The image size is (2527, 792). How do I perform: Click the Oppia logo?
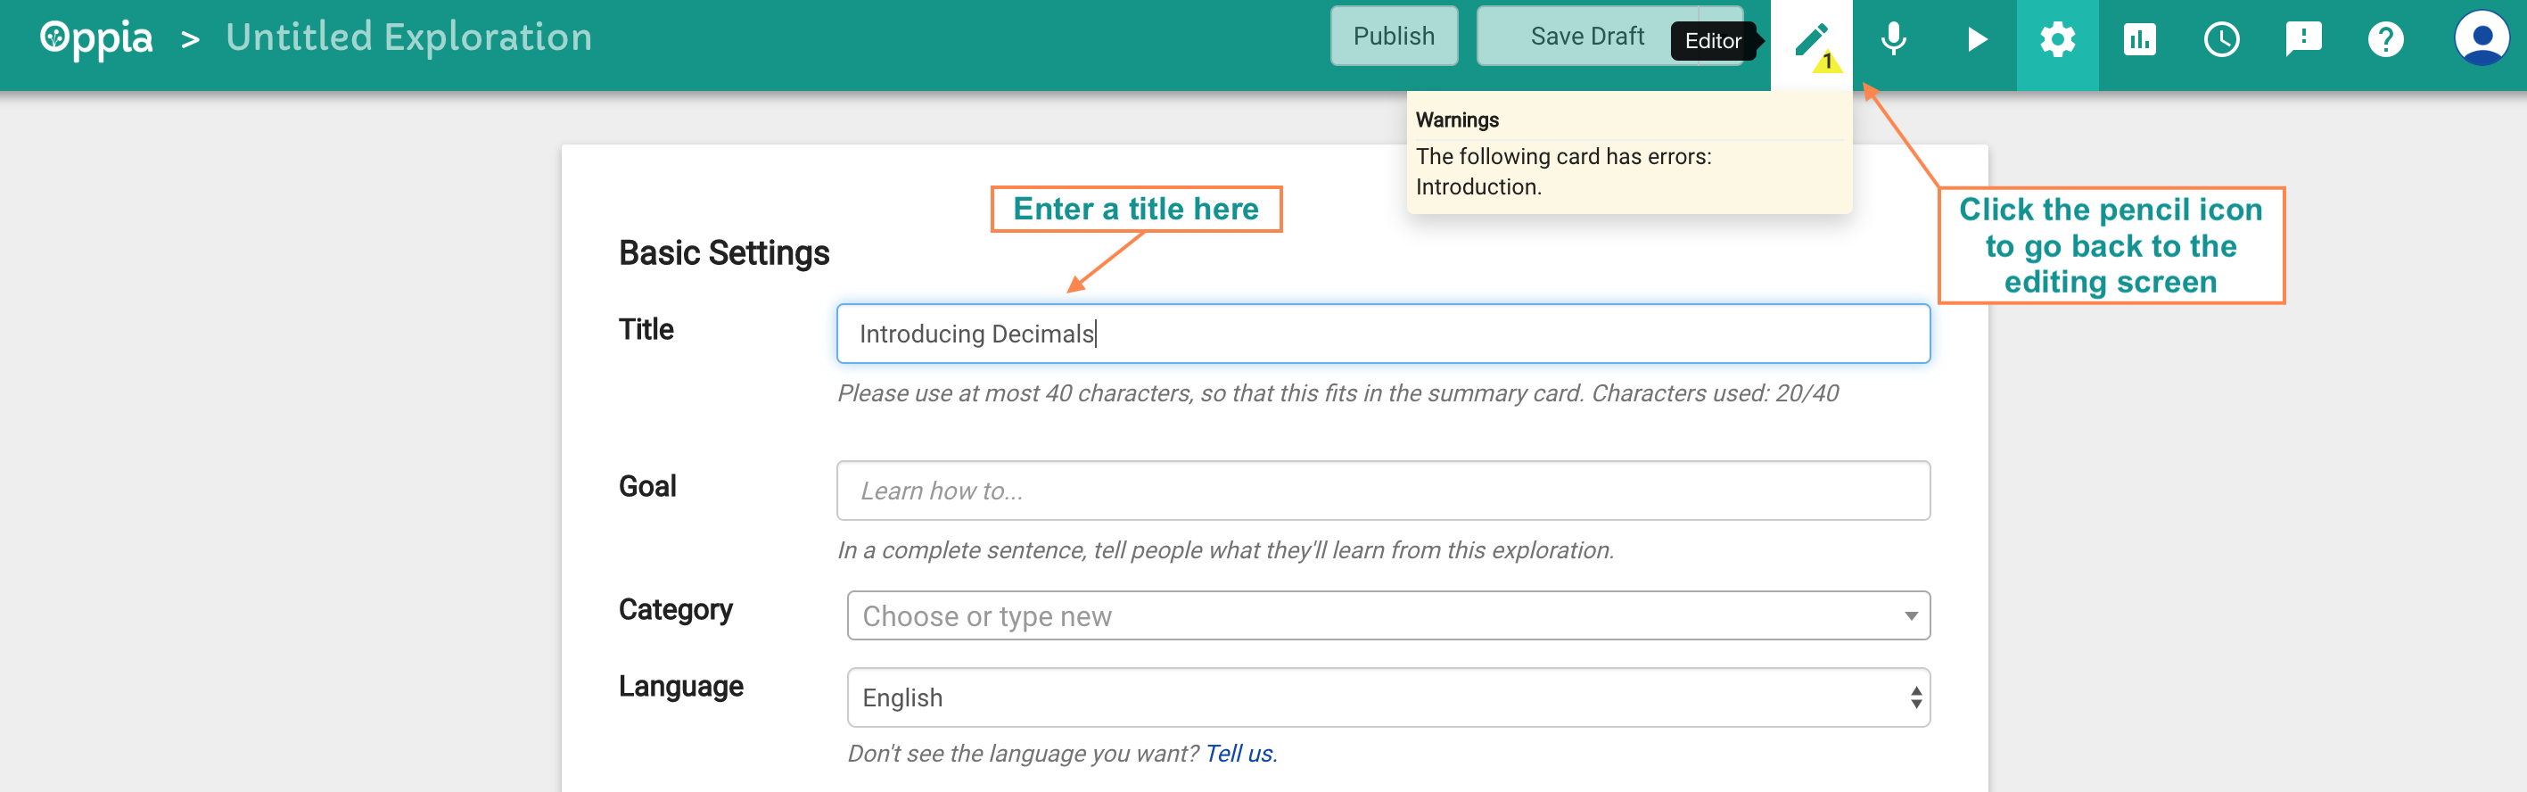[96, 38]
